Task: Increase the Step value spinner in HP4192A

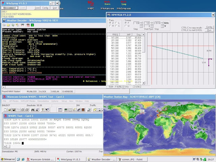Action: (x=141, y=22)
